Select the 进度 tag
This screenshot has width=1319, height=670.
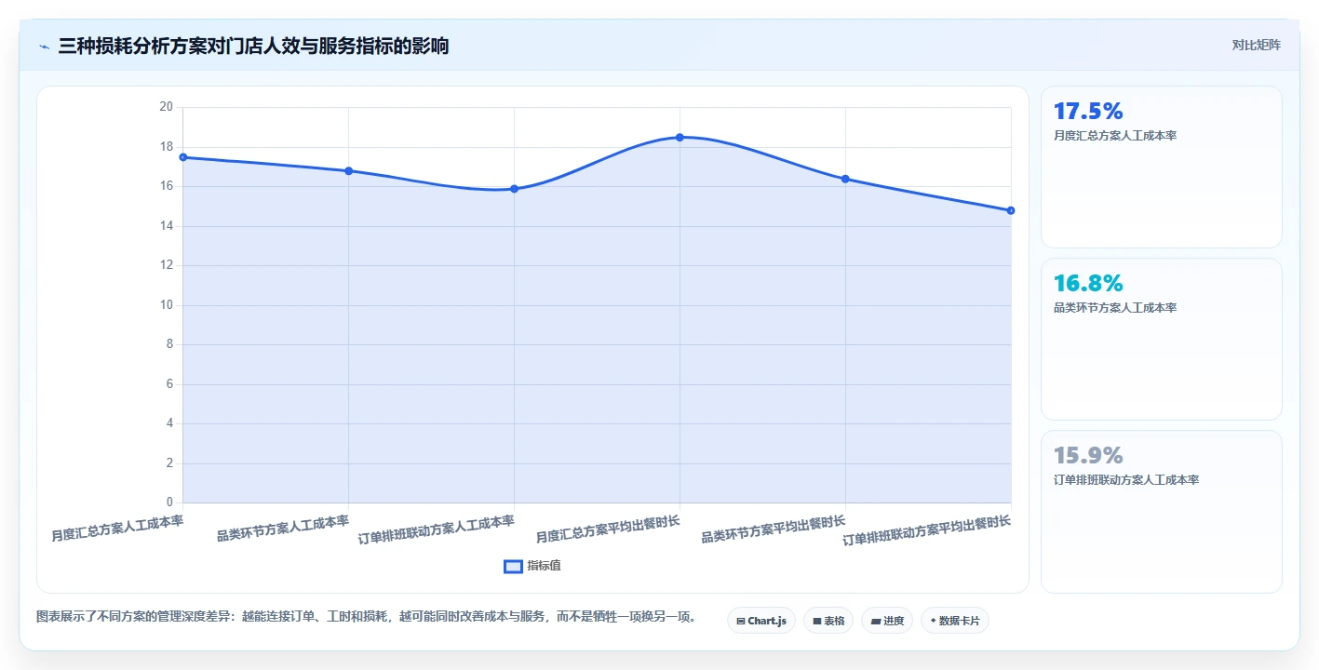886,621
